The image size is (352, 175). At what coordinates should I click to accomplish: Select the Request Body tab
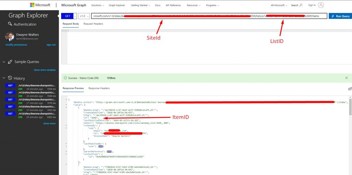(x=71, y=24)
